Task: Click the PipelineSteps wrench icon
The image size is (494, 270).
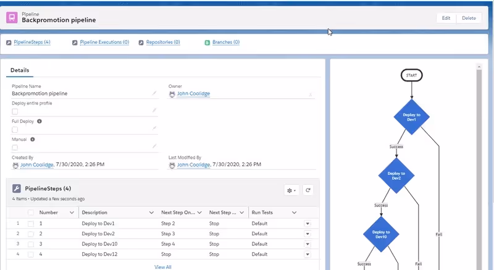Action: click(17, 188)
